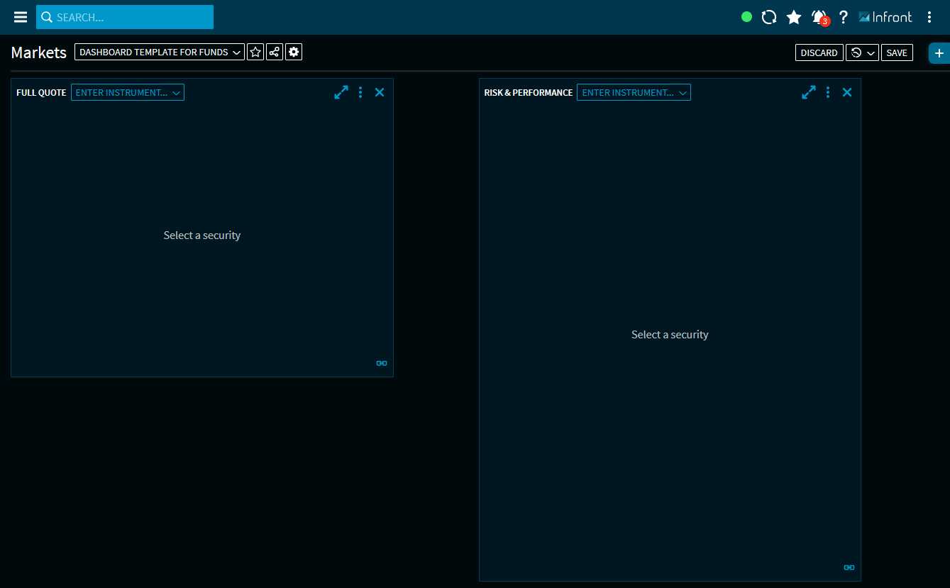Expand the Full Quote widget to fullscreen
The height and width of the screenshot is (588, 950).
pyautogui.click(x=341, y=92)
